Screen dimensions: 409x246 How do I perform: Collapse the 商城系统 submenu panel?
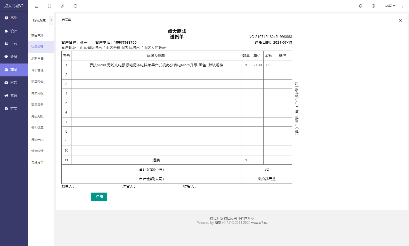51,20
